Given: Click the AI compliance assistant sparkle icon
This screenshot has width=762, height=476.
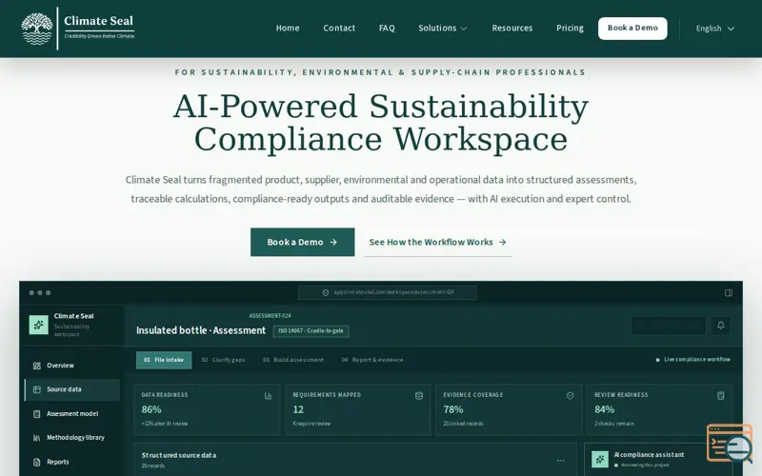Looking at the screenshot, I should (600, 459).
